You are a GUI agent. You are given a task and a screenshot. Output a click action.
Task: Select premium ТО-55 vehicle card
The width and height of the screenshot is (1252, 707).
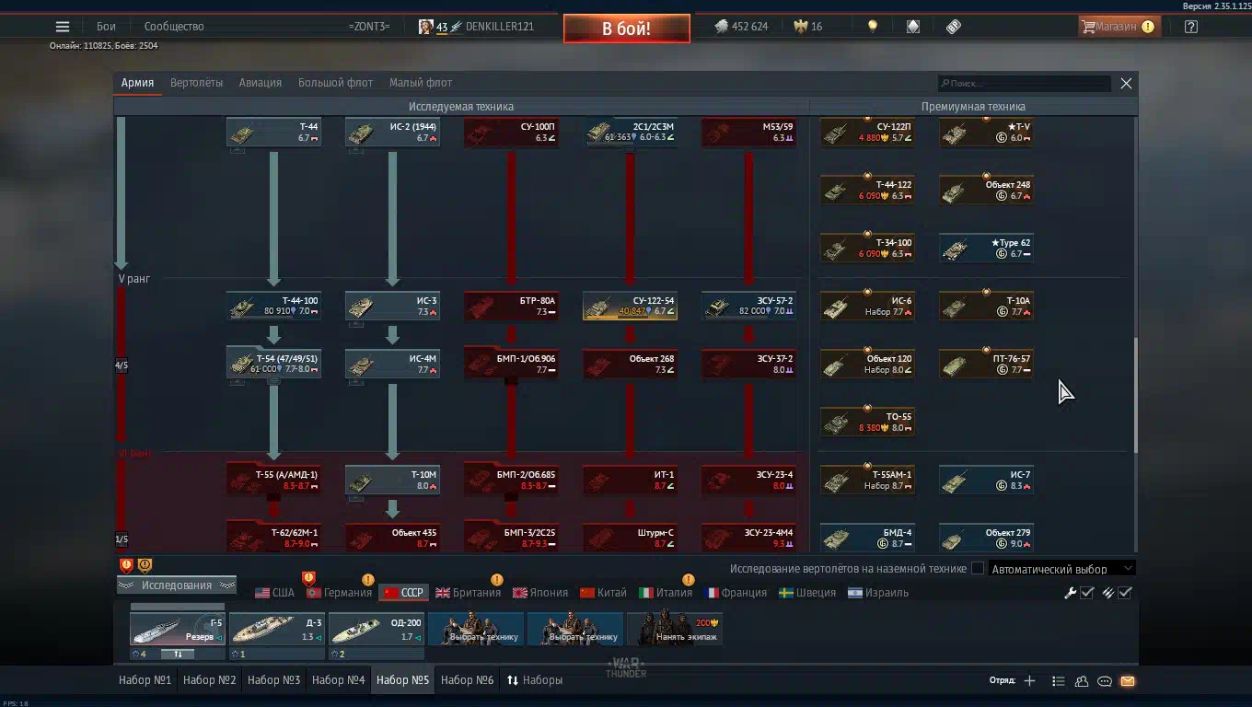click(867, 423)
